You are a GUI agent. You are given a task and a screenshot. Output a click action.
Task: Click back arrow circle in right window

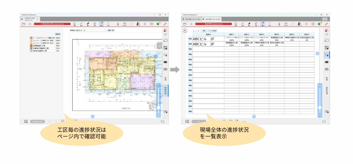pyautogui.click(x=185, y=30)
